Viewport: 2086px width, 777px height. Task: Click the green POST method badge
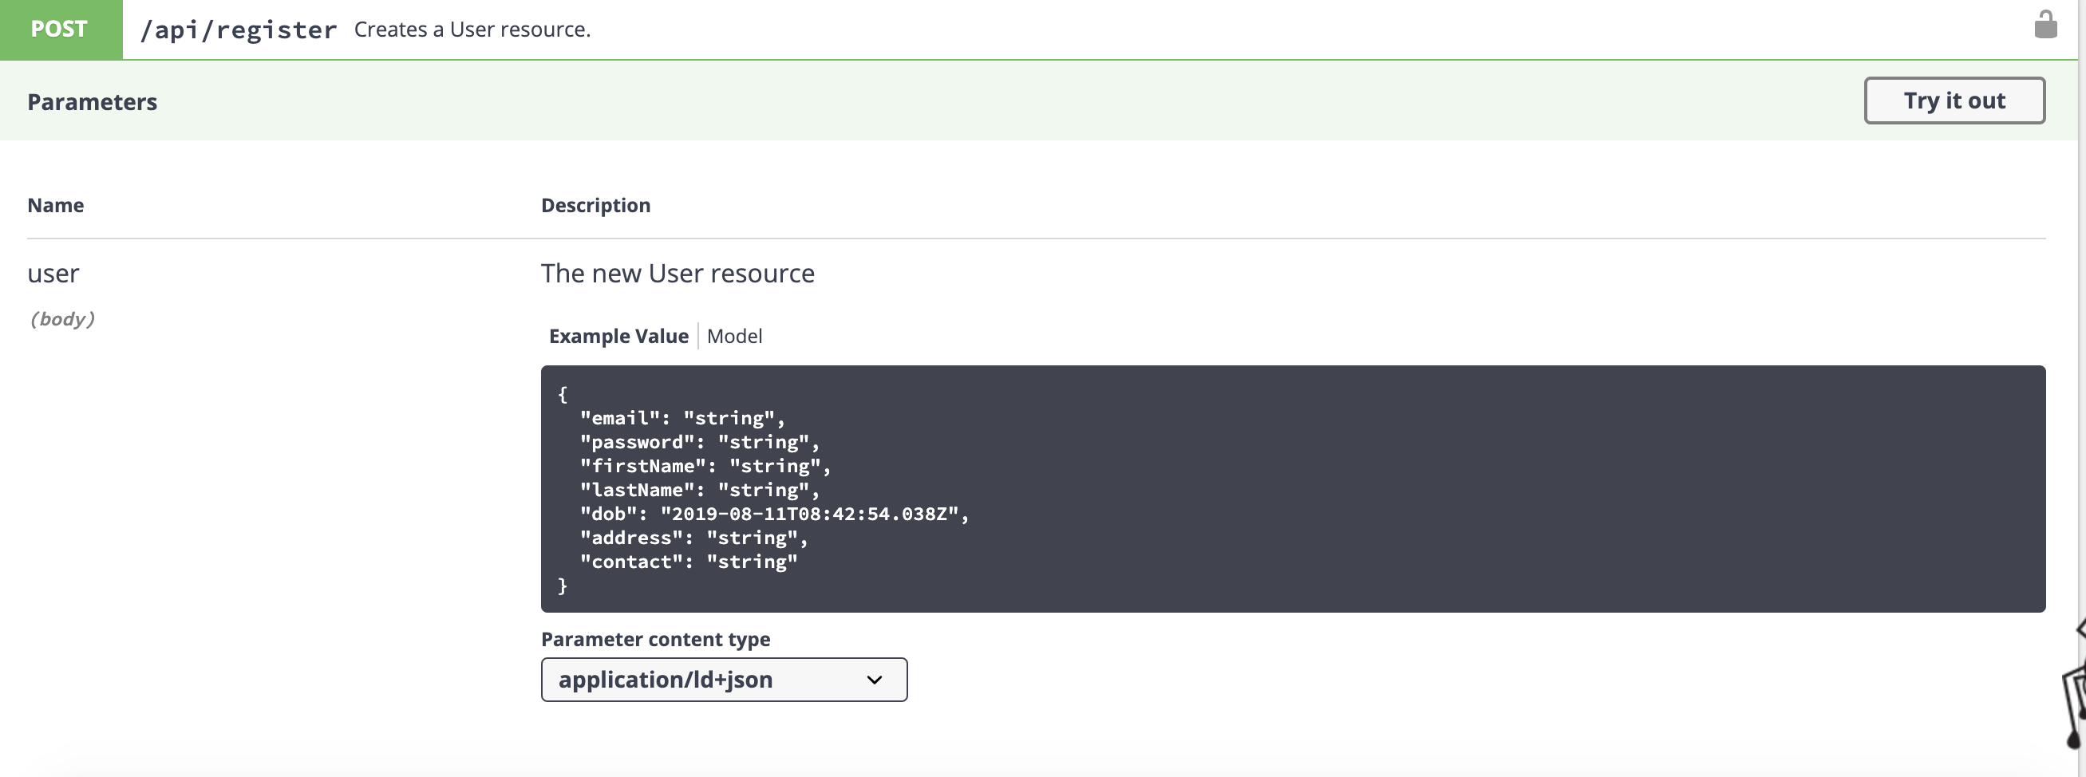pos(60,30)
